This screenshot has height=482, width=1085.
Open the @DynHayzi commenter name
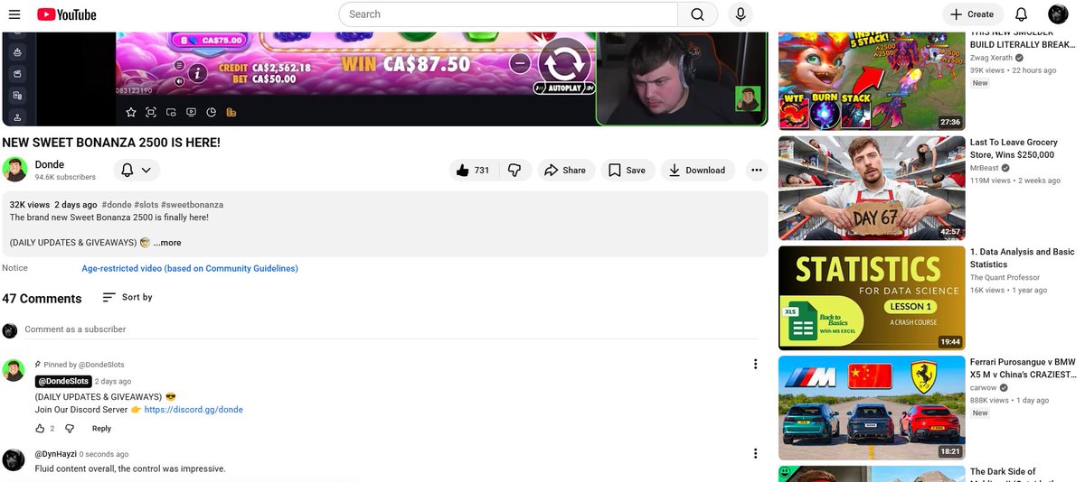pyautogui.click(x=54, y=454)
